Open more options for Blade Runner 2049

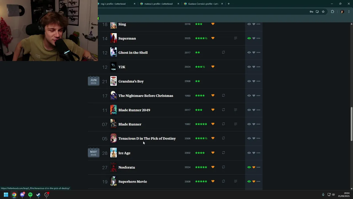[x=258, y=110]
